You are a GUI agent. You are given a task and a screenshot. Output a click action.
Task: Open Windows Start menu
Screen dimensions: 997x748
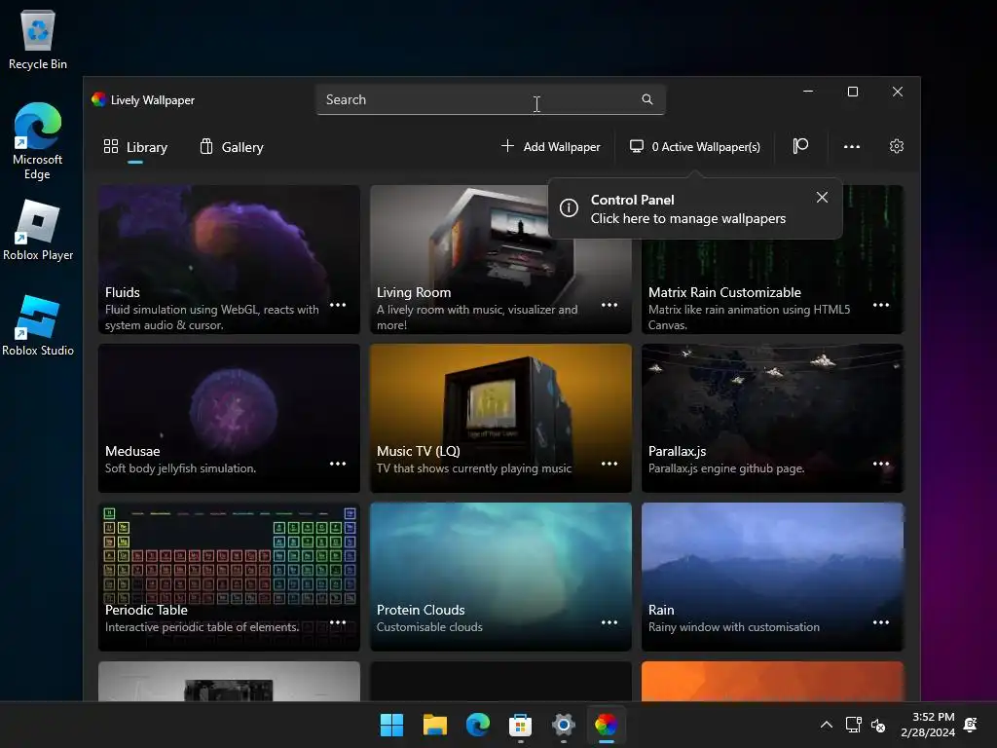pos(391,725)
